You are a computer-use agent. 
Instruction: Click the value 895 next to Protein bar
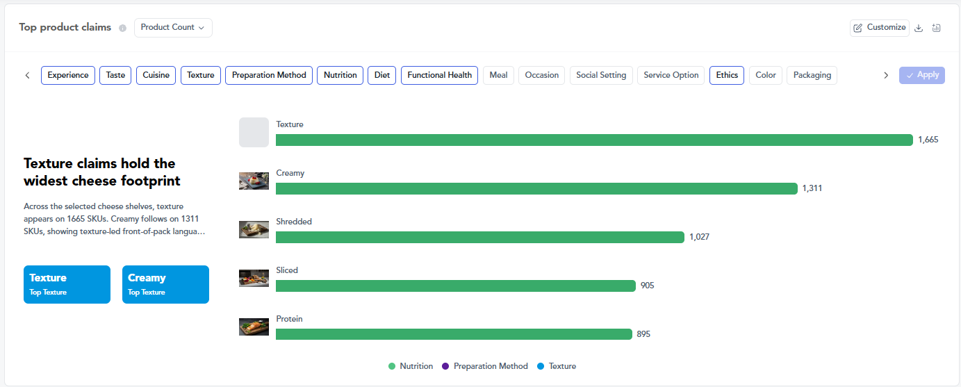click(643, 334)
